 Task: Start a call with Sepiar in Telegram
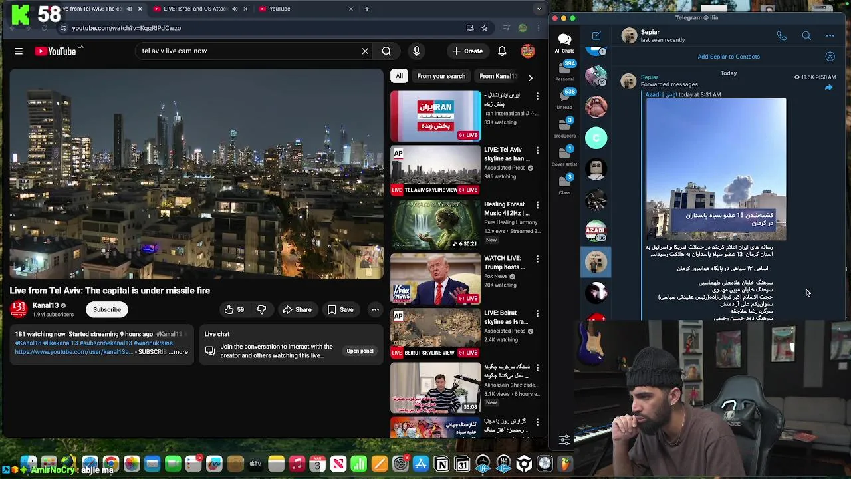pos(782,36)
